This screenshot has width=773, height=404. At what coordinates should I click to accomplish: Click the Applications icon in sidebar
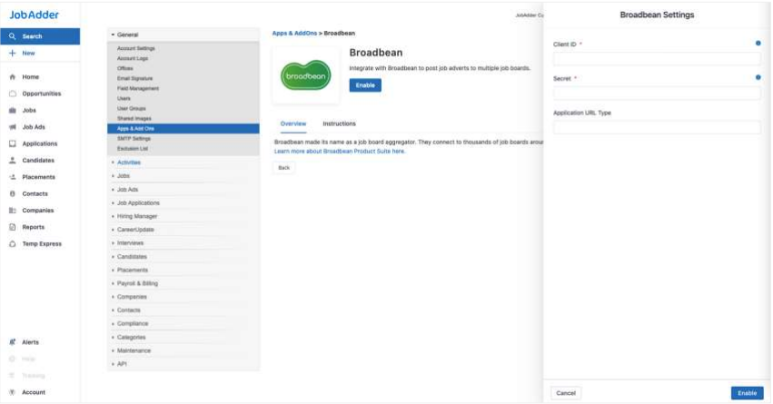[x=13, y=143]
